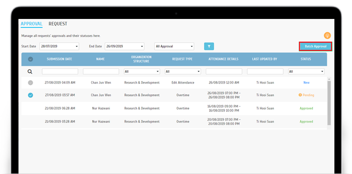
Task: Uncheck the 27/08/2019 03:57 AM Overtime request
Action: tap(30, 95)
